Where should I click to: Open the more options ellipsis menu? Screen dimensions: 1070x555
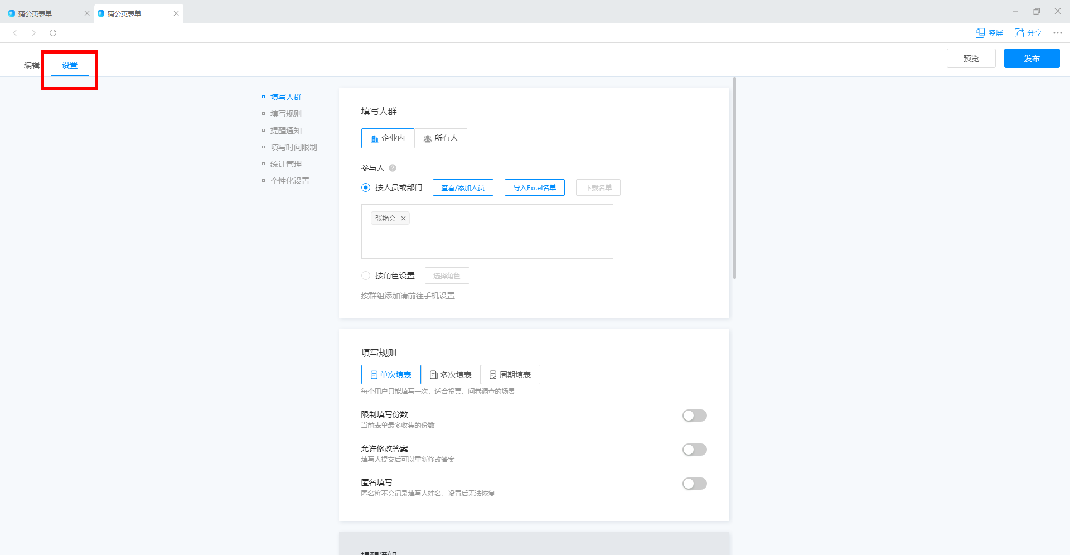[1057, 33]
